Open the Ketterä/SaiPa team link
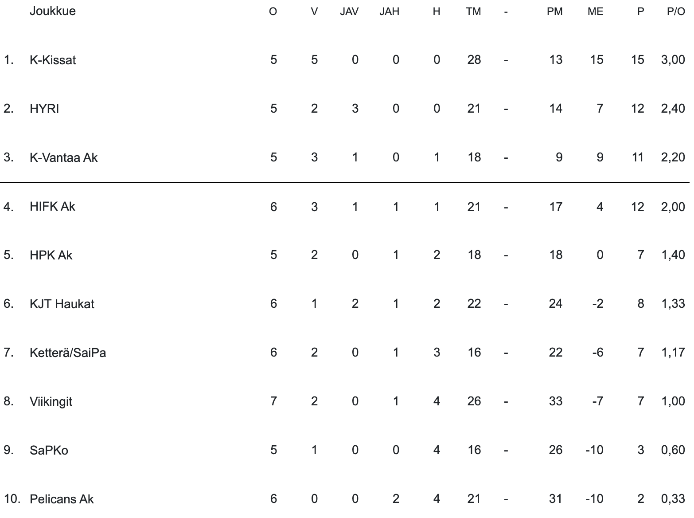 68,353
